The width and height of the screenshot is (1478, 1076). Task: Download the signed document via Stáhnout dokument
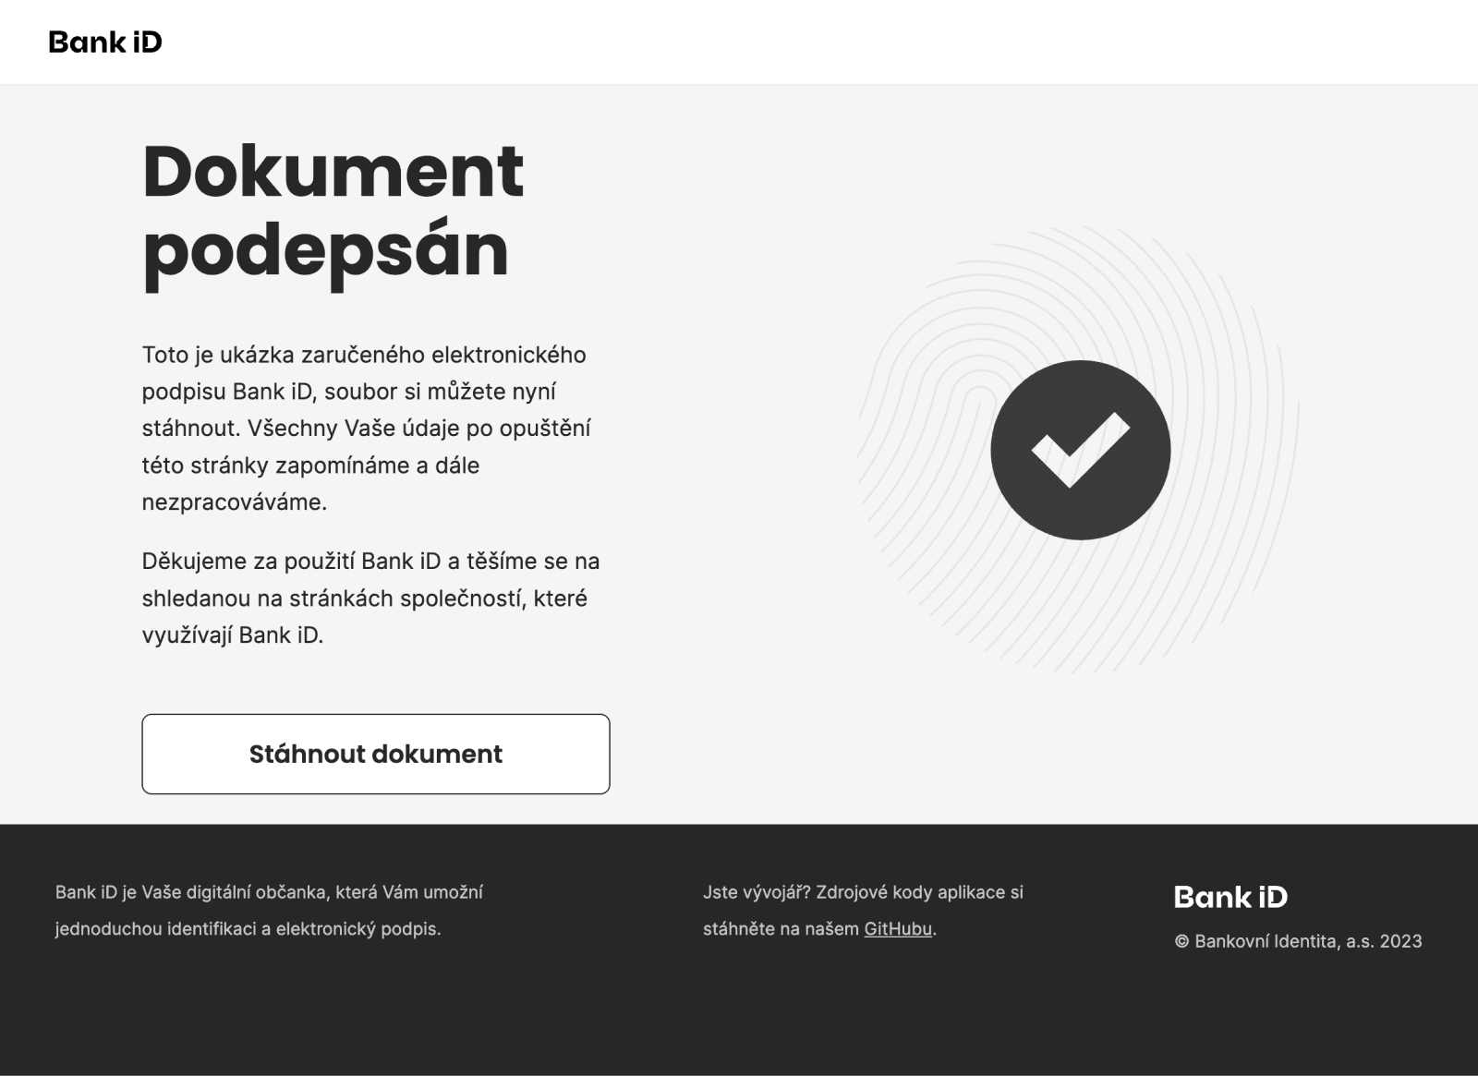point(375,754)
